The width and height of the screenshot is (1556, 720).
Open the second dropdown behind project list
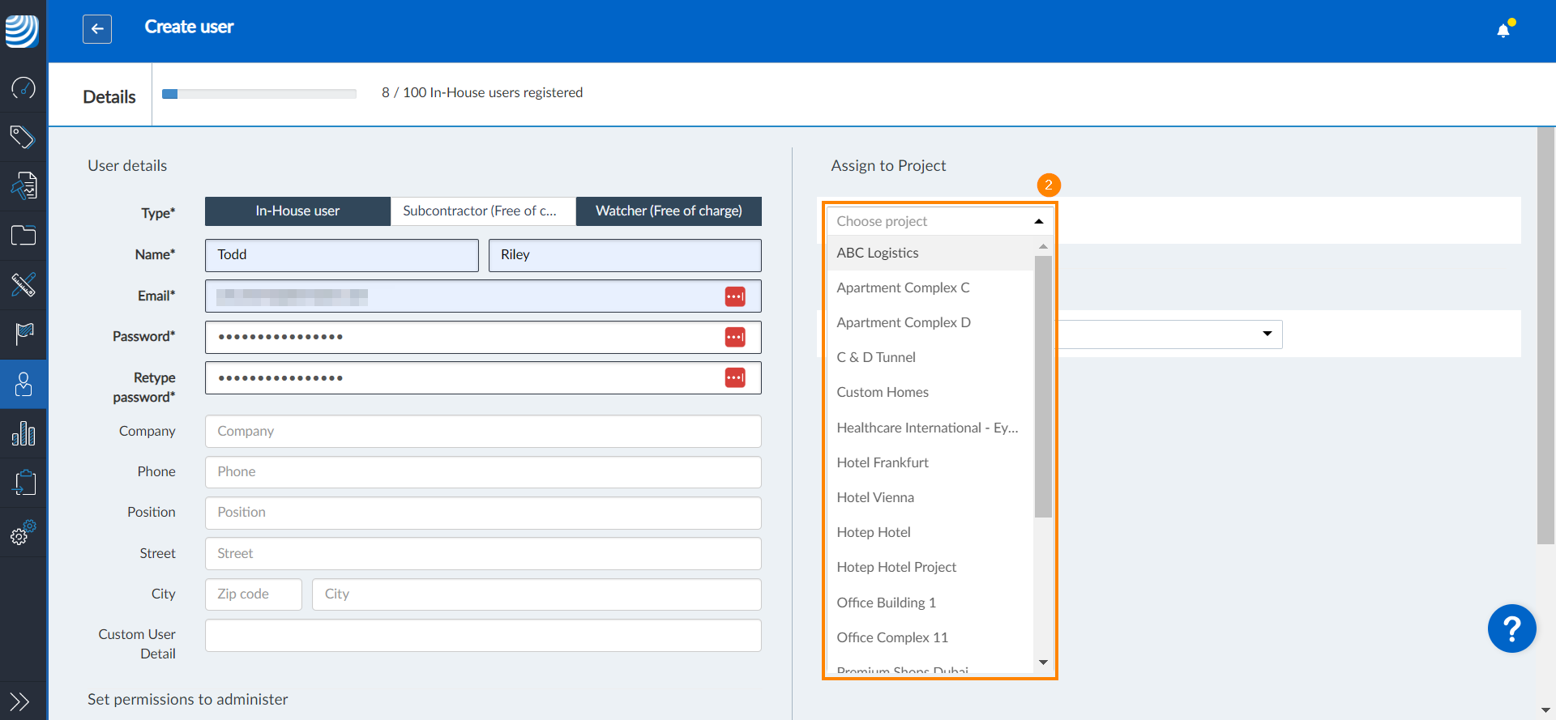click(x=1267, y=334)
